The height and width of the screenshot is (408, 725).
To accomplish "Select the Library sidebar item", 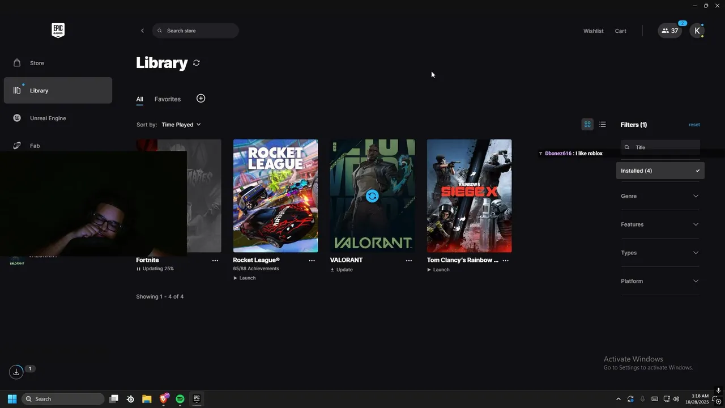I will 58,91.
